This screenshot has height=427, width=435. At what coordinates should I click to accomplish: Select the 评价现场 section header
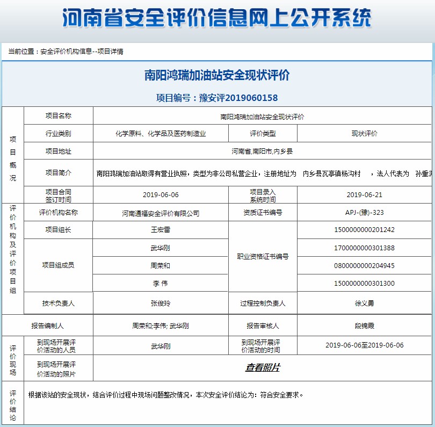click(x=13, y=360)
